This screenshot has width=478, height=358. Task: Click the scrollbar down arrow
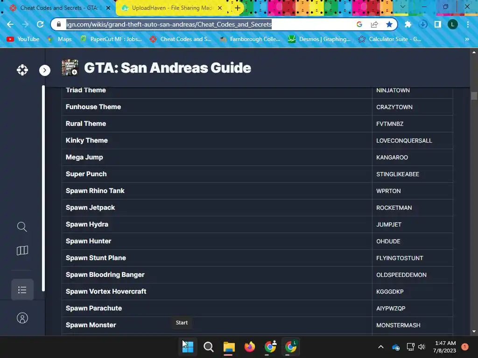(474, 331)
